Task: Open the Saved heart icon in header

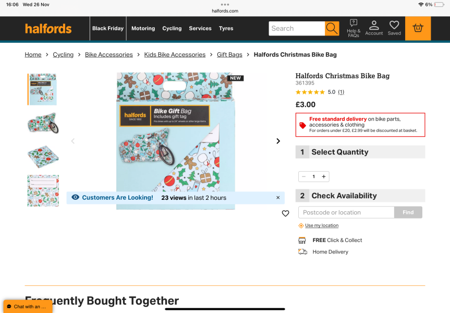Action: [x=394, y=28]
